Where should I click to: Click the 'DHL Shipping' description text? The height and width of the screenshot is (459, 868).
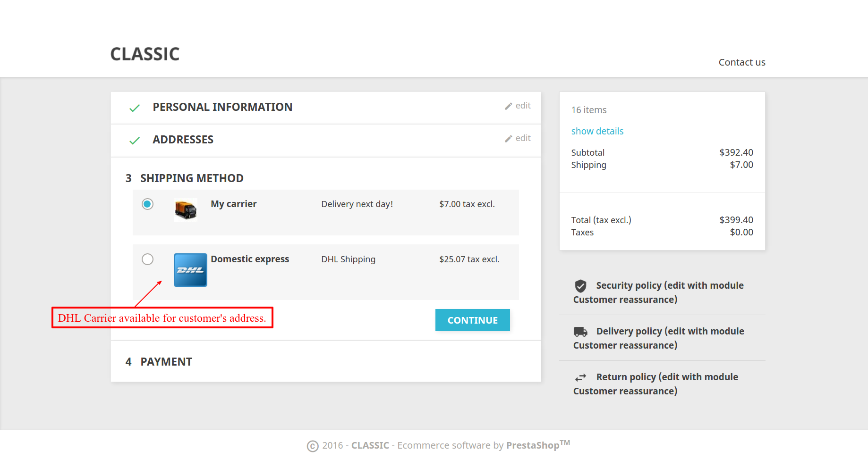coord(349,259)
